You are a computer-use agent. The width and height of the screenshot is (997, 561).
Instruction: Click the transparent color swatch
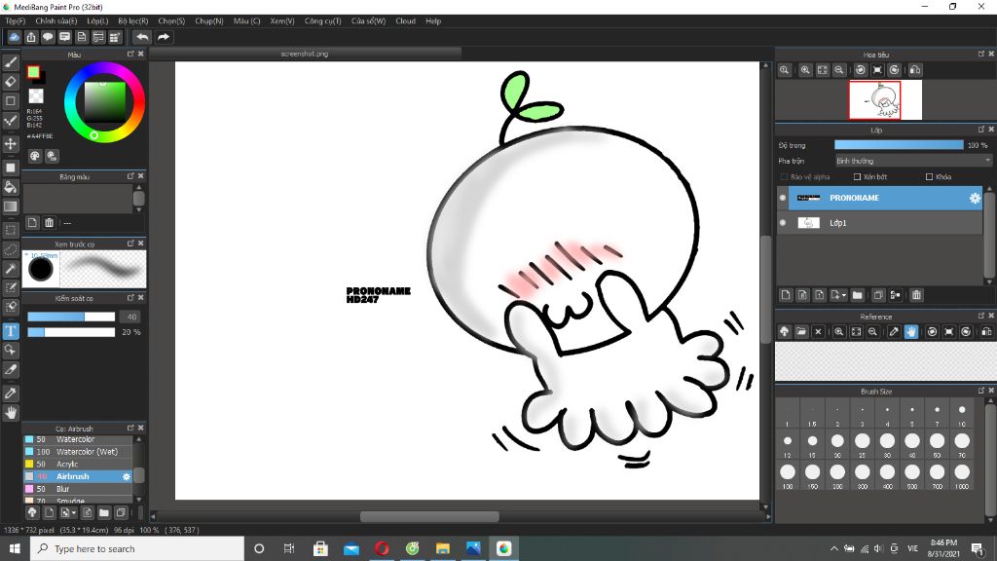tap(36, 96)
